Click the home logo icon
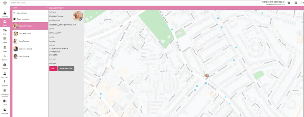 click(5, 3)
